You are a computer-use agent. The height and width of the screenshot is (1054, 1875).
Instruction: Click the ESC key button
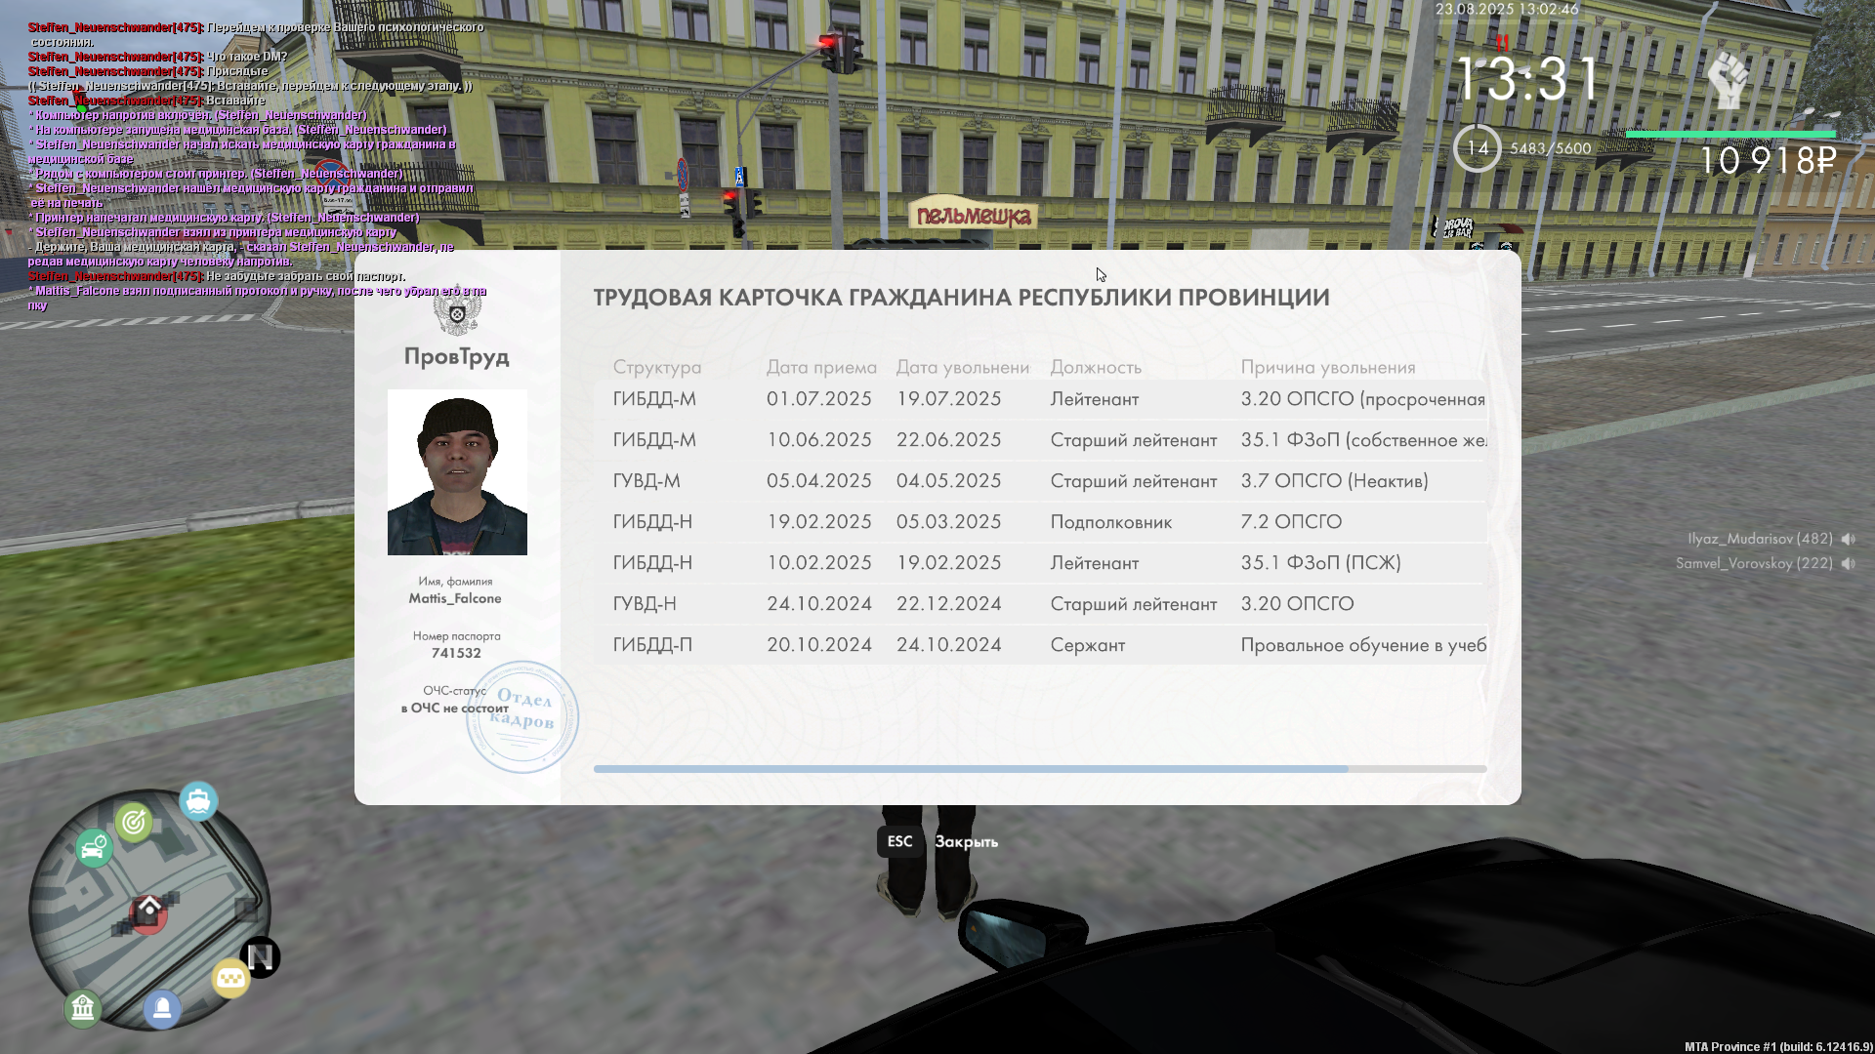(x=899, y=841)
